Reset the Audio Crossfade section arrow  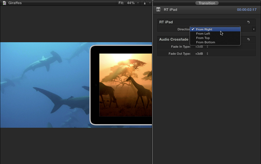pyautogui.click(x=248, y=39)
